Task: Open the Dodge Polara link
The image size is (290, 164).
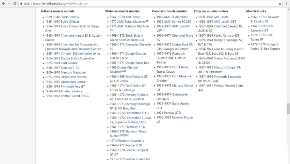Action: 70,58
